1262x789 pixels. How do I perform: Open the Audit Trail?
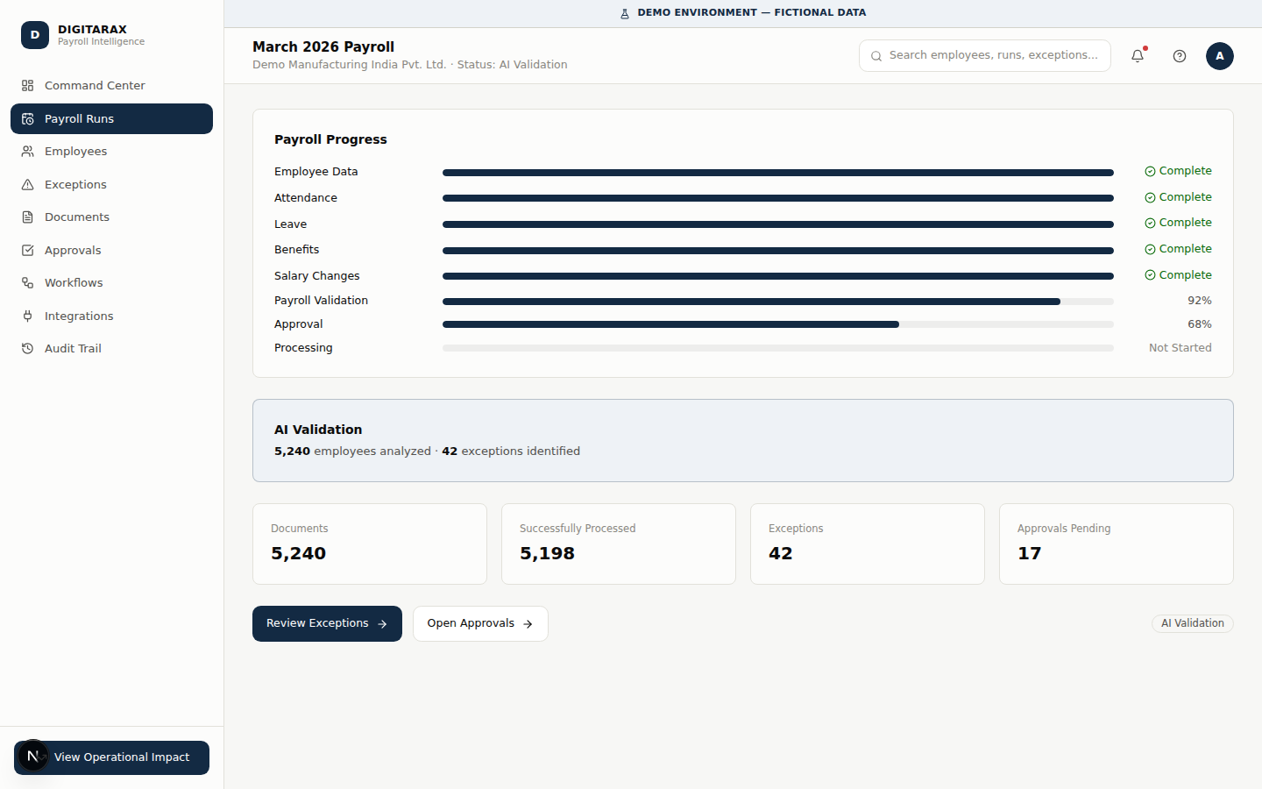coord(111,349)
